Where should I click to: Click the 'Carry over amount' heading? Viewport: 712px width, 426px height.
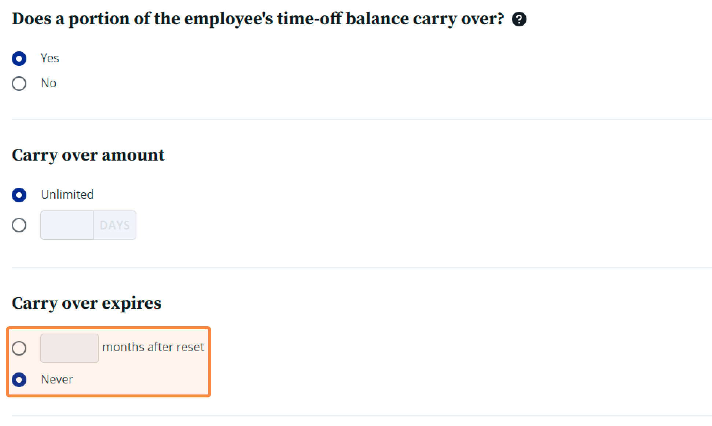(x=88, y=155)
